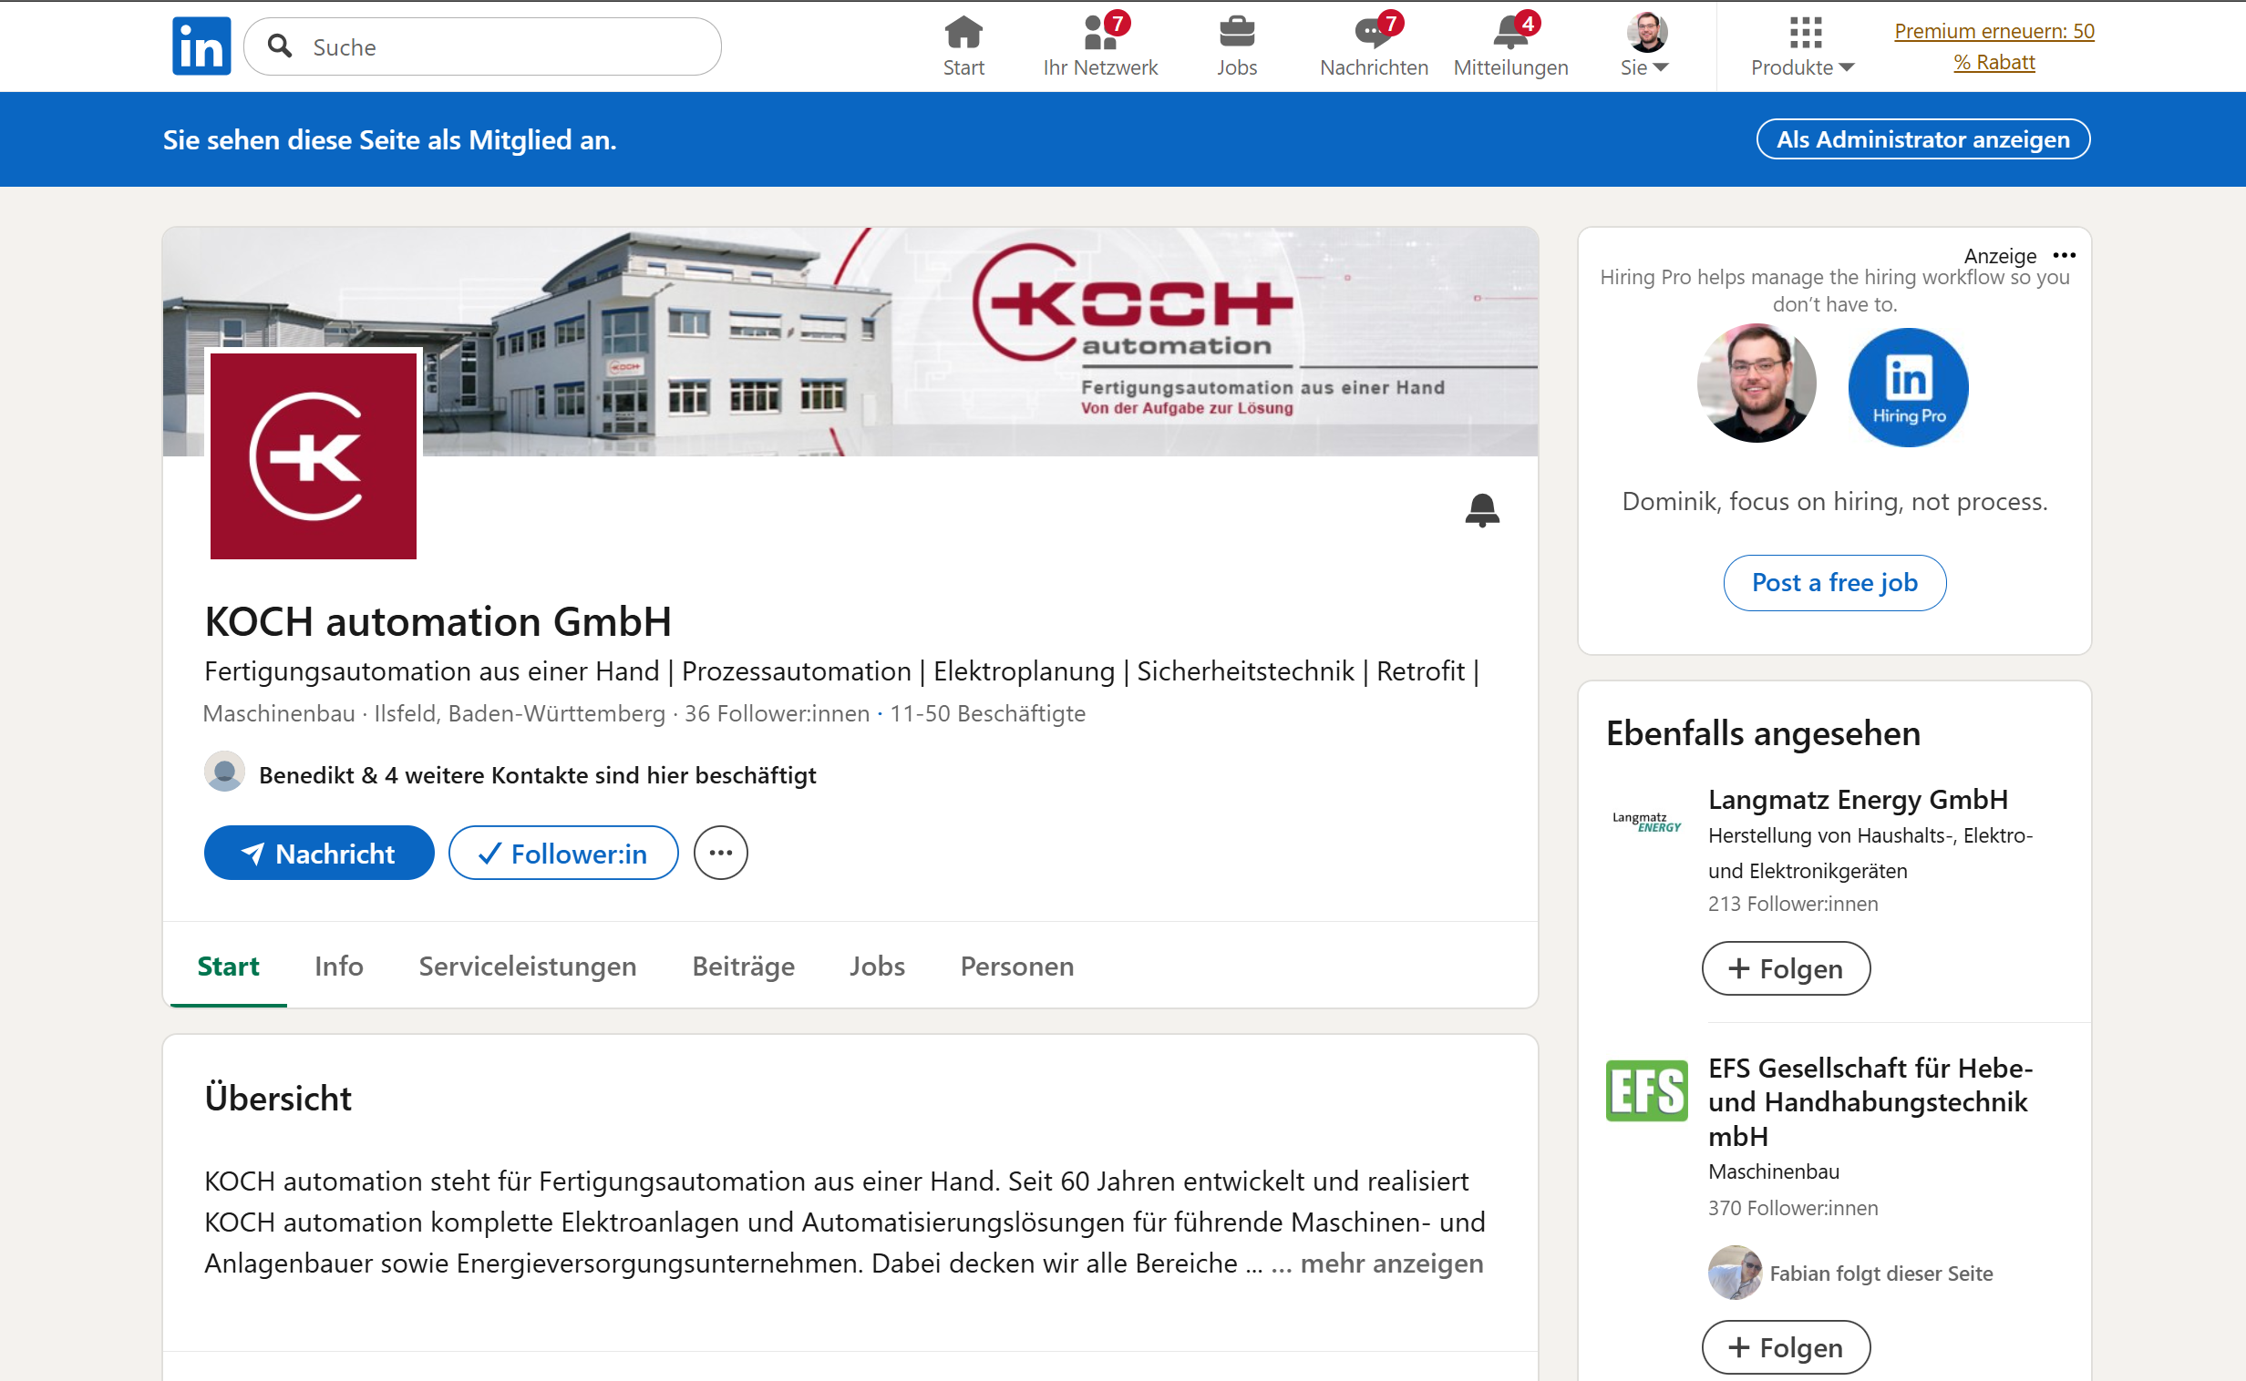Open the Personen tab

tap(1017, 967)
